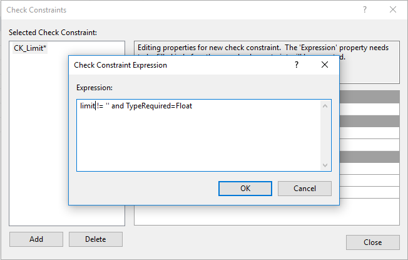Close the Check Constraint Expression dialog
The width and height of the screenshot is (408, 260).
pos(324,65)
